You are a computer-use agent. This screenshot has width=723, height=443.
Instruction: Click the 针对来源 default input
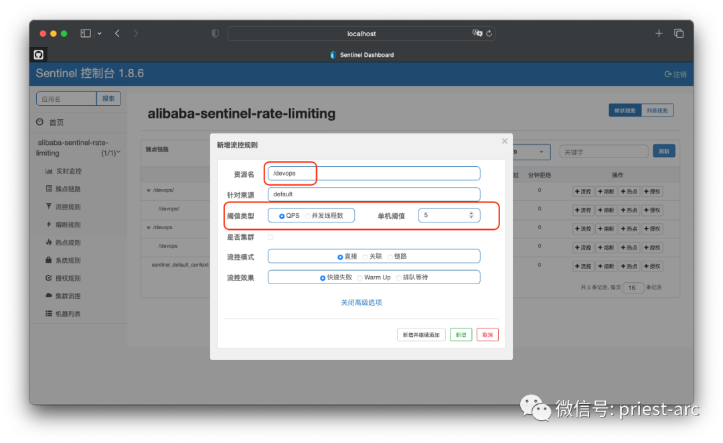click(x=374, y=194)
